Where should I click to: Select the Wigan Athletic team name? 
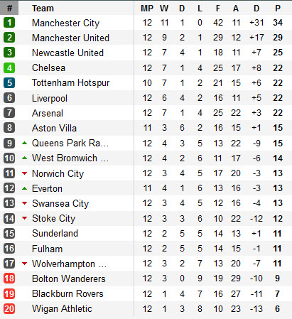62,309
